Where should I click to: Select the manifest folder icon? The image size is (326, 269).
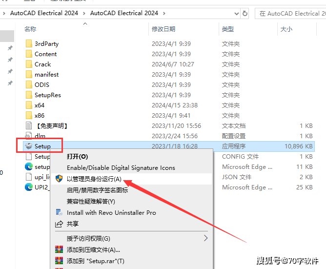pos(29,74)
